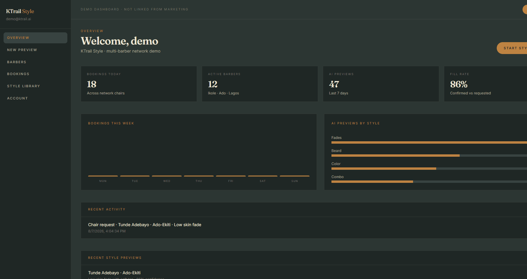527x279 pixels.
Task: Click the WED bar in weekly chart
Action: (x=167, y=176)
